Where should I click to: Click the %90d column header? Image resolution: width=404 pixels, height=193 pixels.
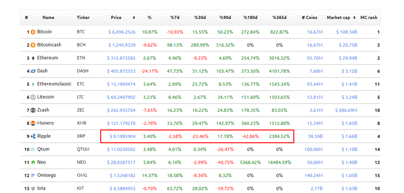coord(225,18)
